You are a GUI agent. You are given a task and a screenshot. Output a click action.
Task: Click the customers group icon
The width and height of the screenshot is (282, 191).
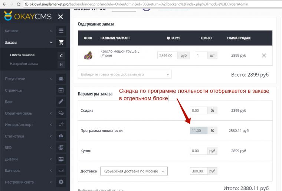click(x=61, y=78)
